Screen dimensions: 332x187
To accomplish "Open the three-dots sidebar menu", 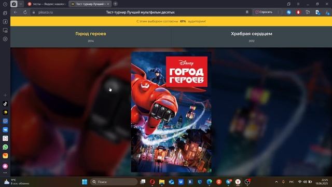I will [x=5, y=173].
